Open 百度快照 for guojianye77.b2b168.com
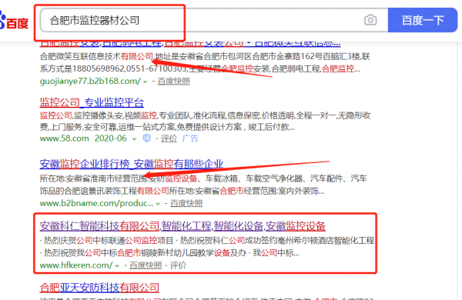 173,82
